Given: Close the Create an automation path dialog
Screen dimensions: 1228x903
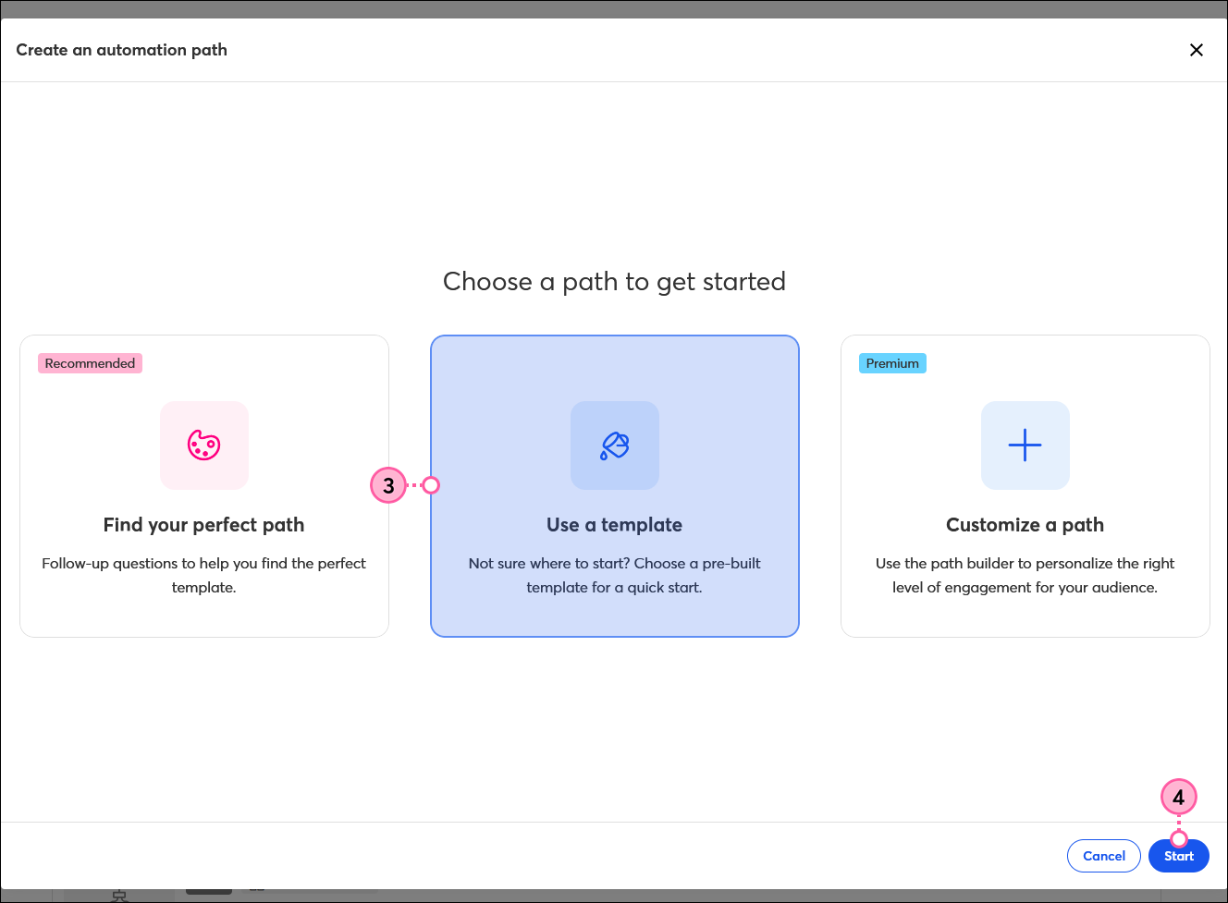Looking at the screenshot, I should 1196,50.
